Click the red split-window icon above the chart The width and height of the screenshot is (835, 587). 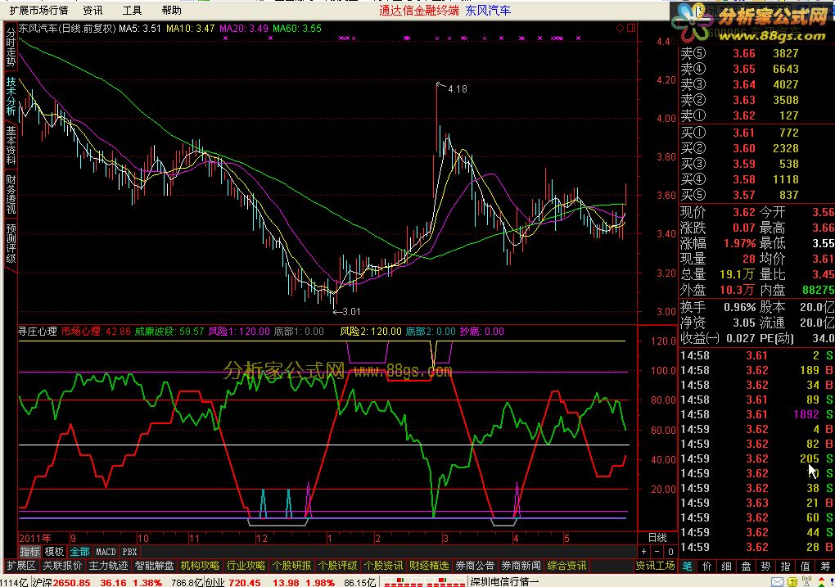pos(631,28)
